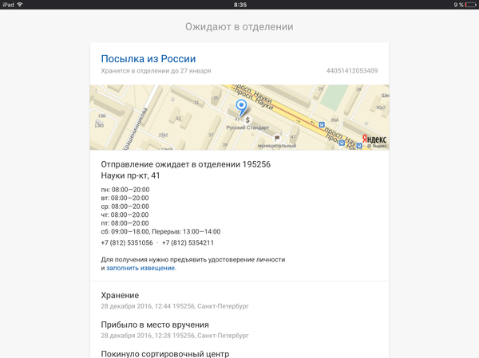479x358 pixels.
Task: Tap the Русский Стандарт dollar icon
Action: 247,120
